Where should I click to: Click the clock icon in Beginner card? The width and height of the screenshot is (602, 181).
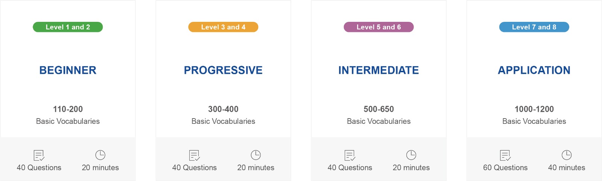[x=100, y=155]
